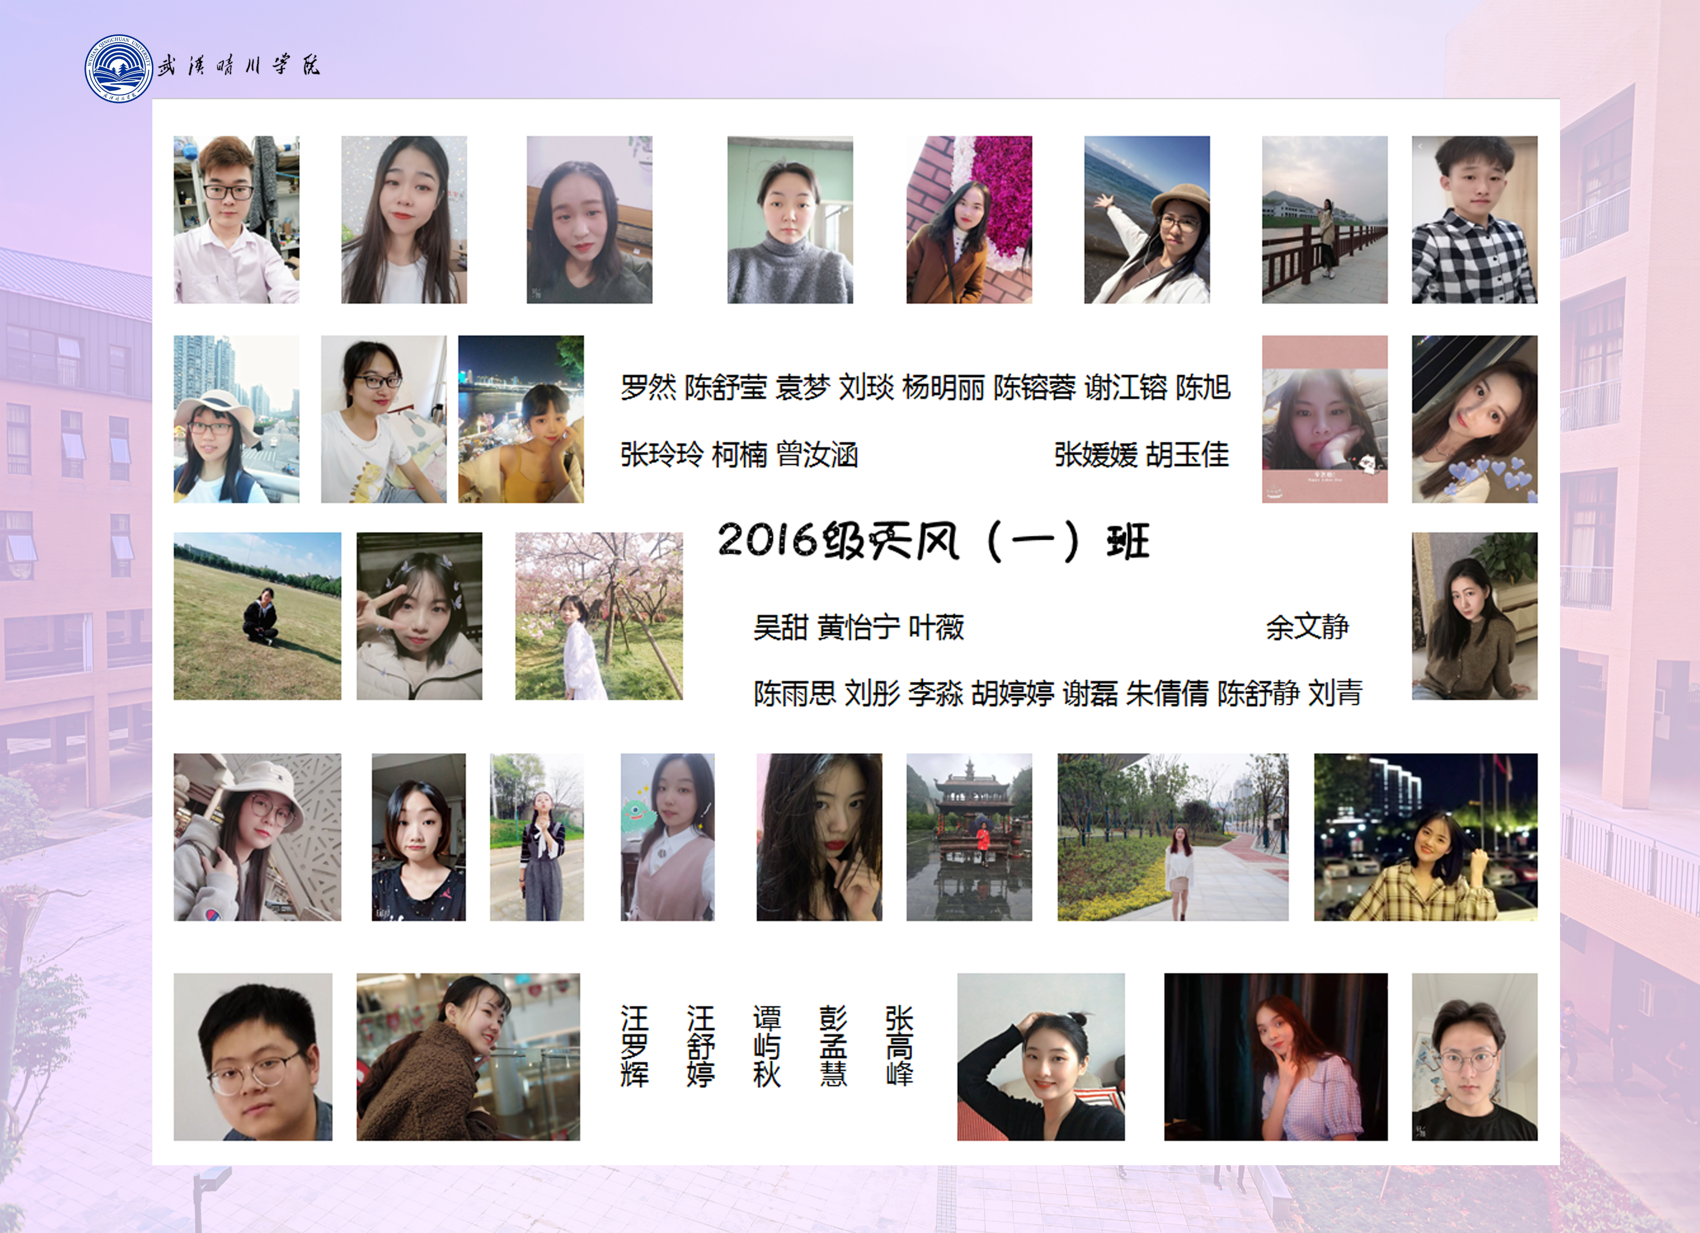
Task: Click the name 刘青 at row end
Action: click(1335, 693)
